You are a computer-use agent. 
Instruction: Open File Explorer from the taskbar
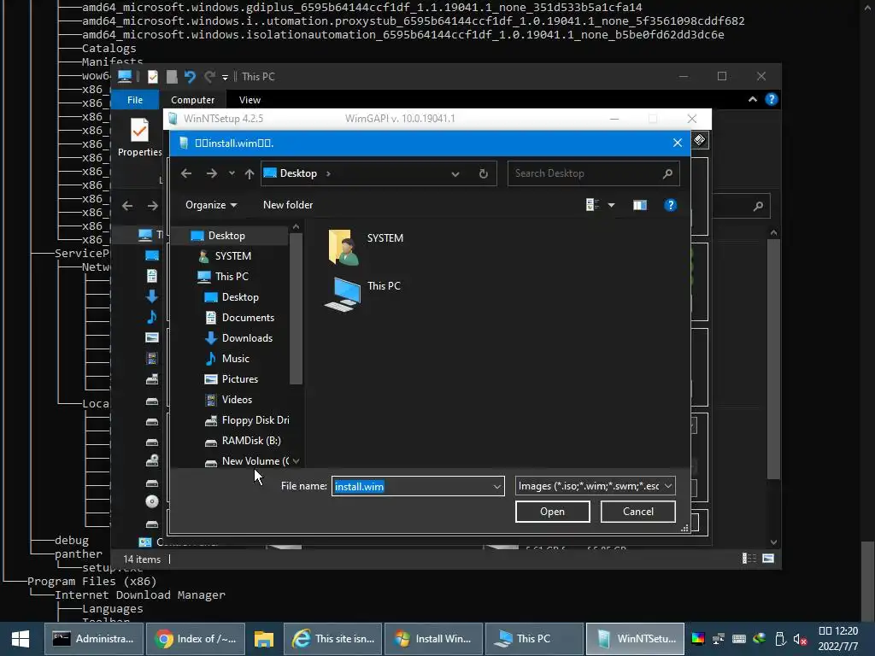pyautogui.click(x=263, y=639)
